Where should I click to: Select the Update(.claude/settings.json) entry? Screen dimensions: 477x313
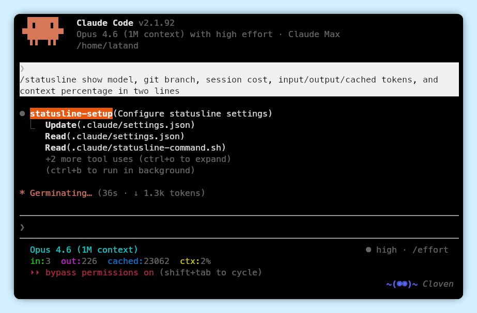[120, 125]
